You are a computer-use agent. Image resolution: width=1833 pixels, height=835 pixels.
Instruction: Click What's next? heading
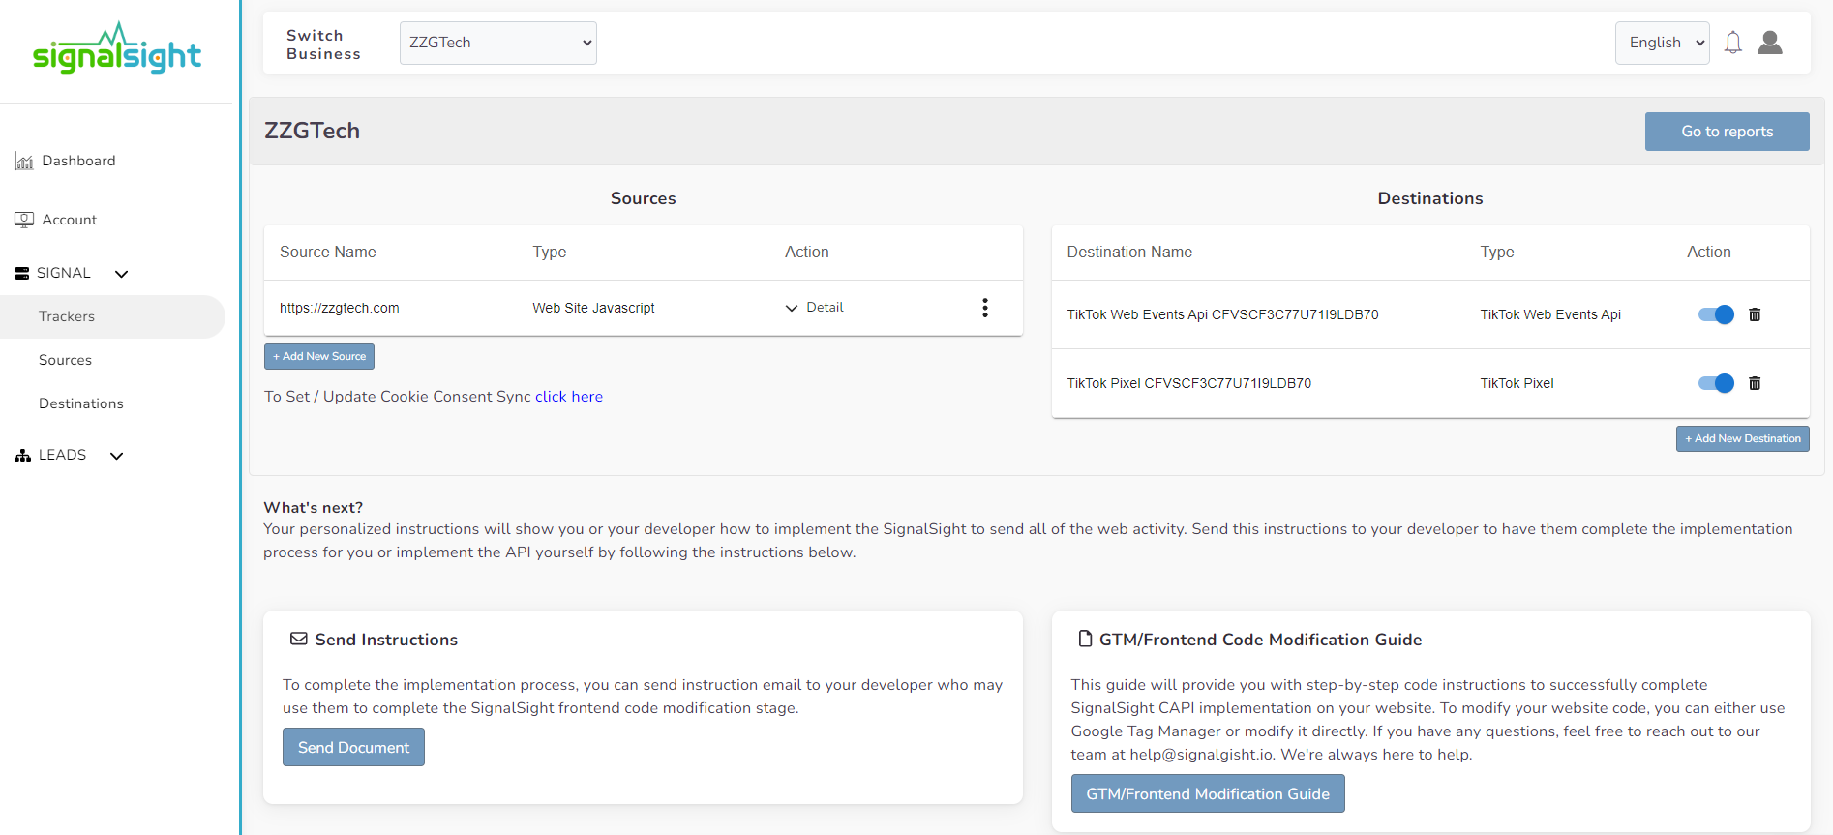click(314, 507)
